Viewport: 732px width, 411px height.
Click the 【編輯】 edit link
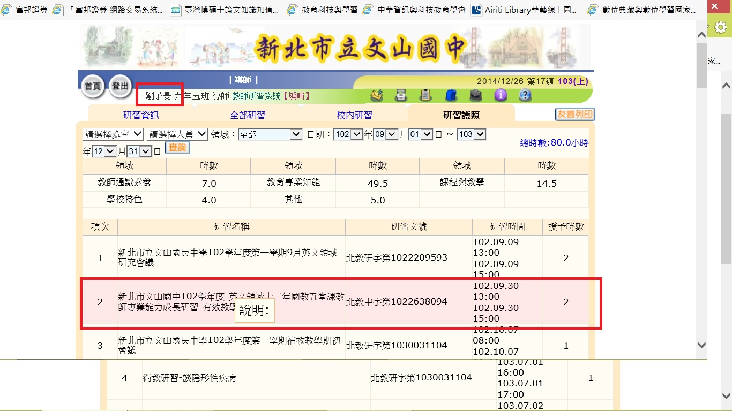pyautogui.click(x=296, y=96)
